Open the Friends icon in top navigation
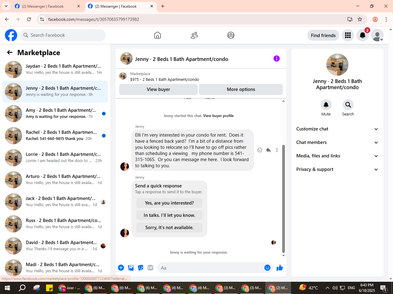393x294 pixels. coord(194,35)
